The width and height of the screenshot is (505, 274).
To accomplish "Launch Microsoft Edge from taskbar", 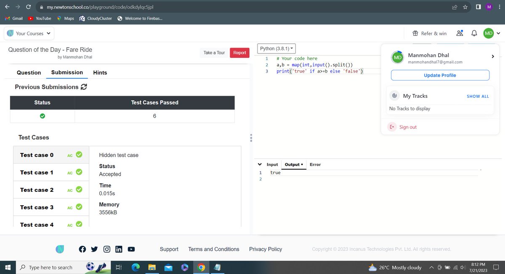I will point(136,267).
